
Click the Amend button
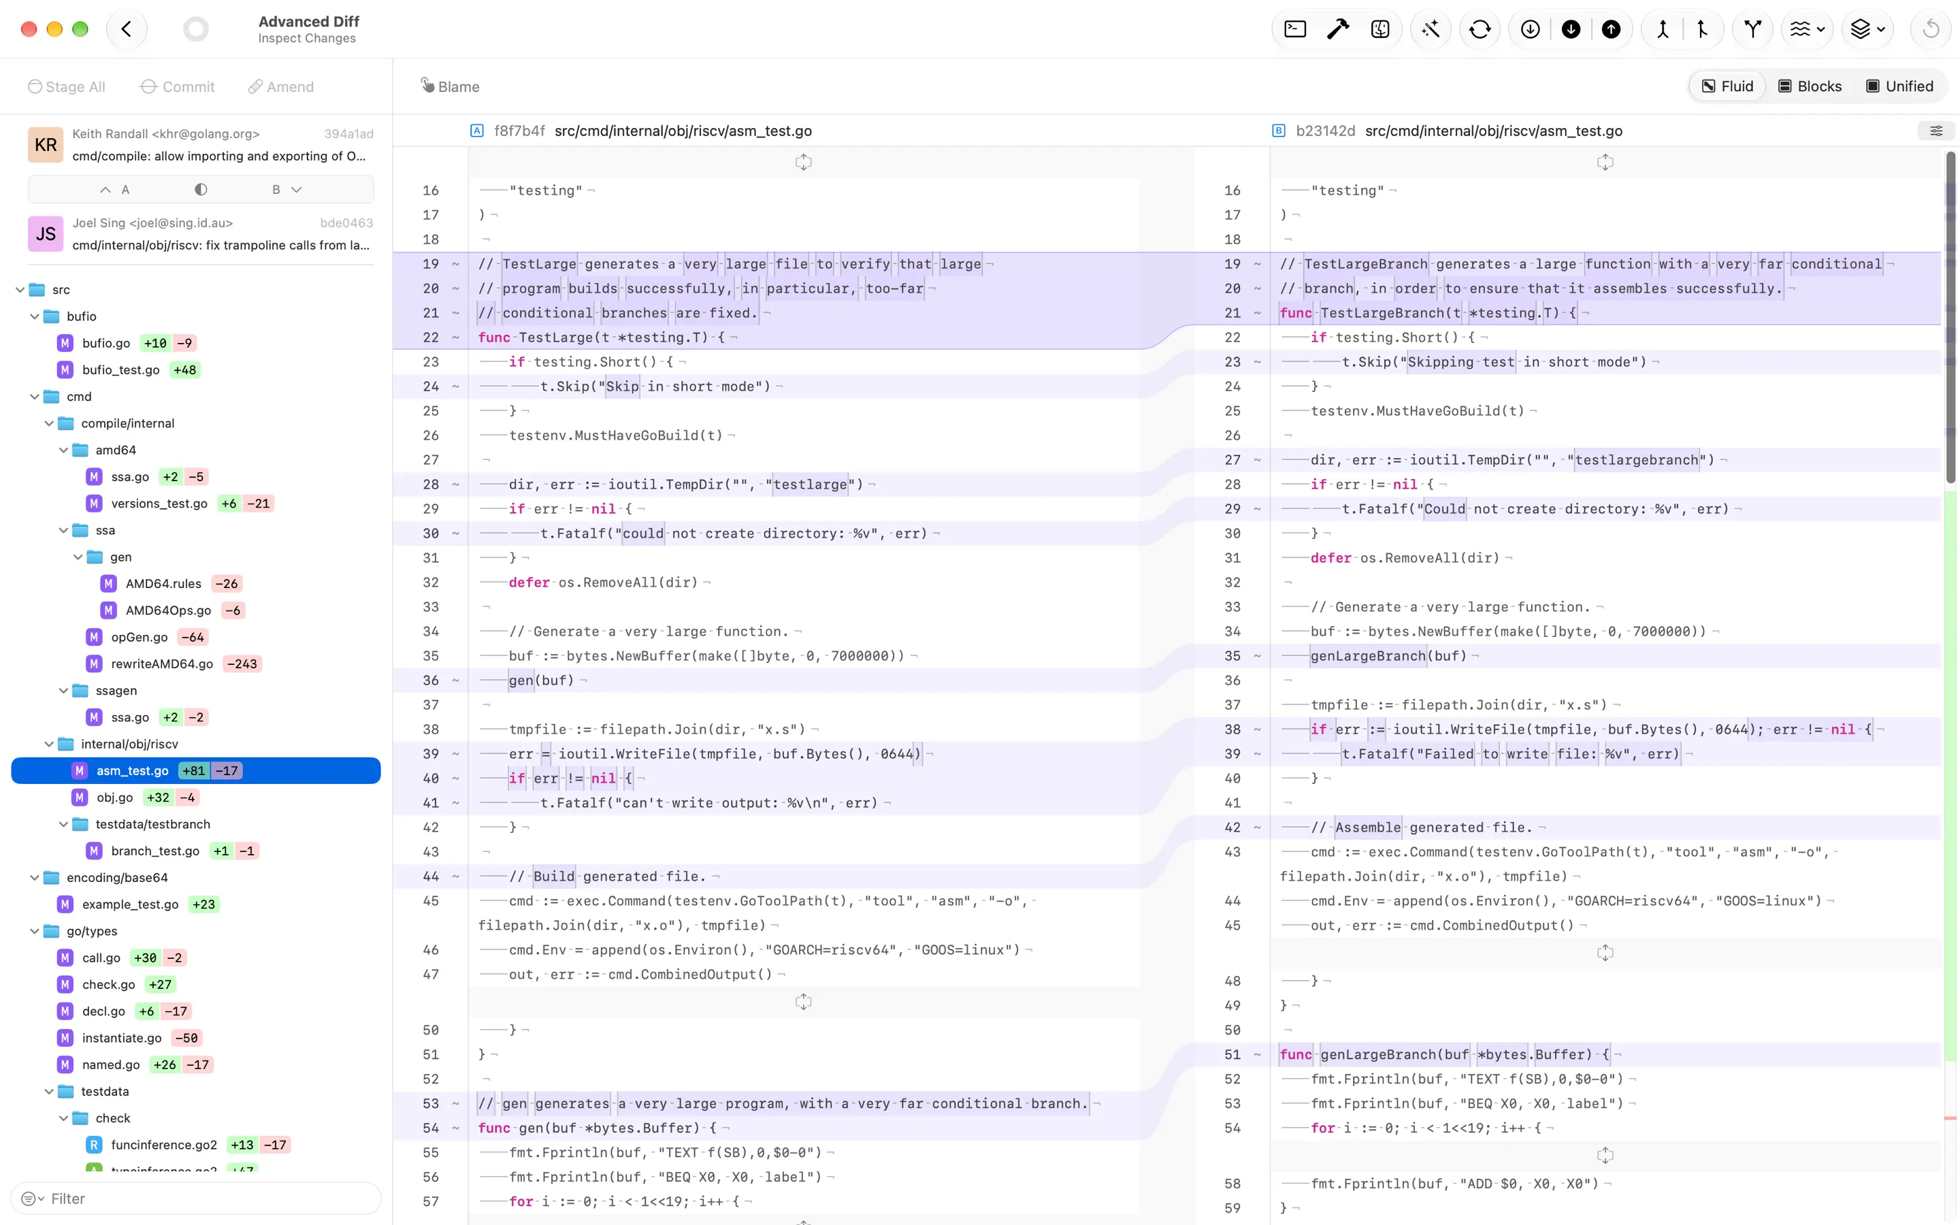tap(281, 86)
